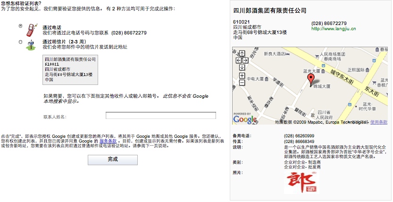Zoom out on the map with minus
The image size is (393, 202).
click(x=242, y=82)
